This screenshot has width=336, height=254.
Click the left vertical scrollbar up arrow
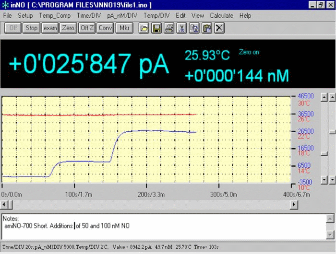pos(324,97)
